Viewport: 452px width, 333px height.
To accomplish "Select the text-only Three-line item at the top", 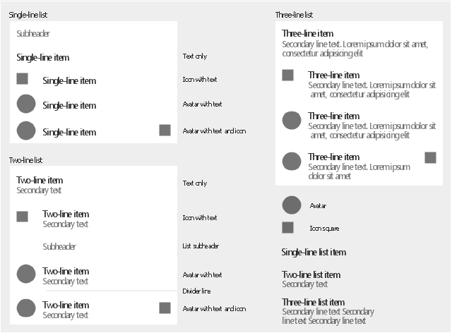I will (308, 33).
